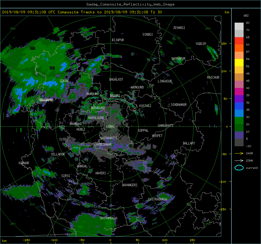Click the HUNGUND city label
This screenshot has width=261, height=244.
(137, 87)
